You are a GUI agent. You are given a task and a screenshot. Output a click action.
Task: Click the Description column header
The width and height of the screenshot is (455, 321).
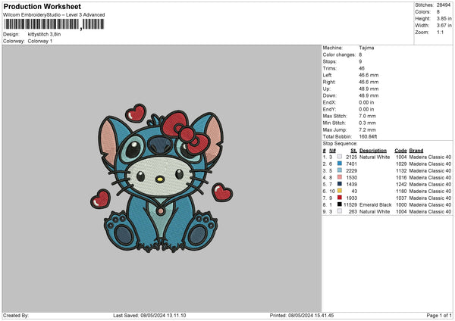[373, 151]
